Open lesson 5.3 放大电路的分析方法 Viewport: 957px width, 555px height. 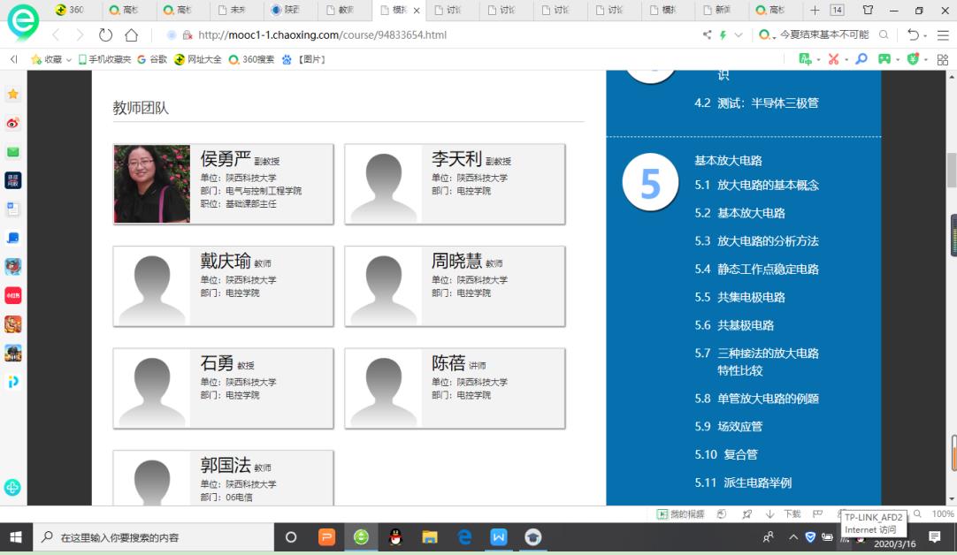point(767,241)
